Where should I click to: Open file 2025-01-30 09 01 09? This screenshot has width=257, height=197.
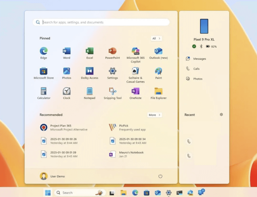[59, 154]
